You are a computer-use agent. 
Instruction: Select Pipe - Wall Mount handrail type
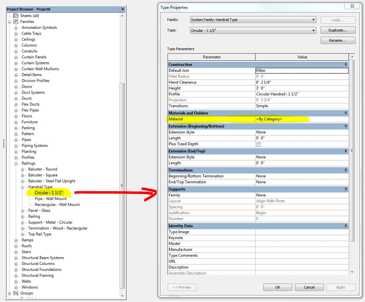[51, 199]
